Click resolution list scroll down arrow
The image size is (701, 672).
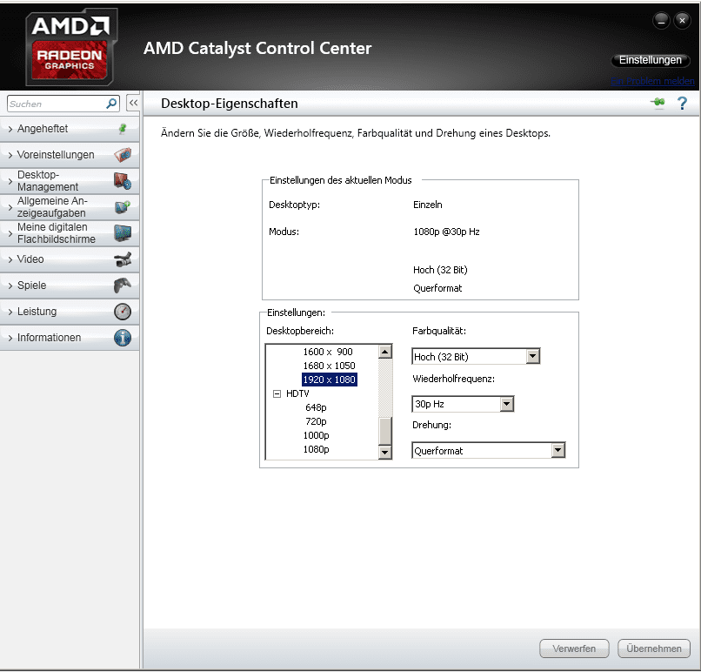[385, 453]
